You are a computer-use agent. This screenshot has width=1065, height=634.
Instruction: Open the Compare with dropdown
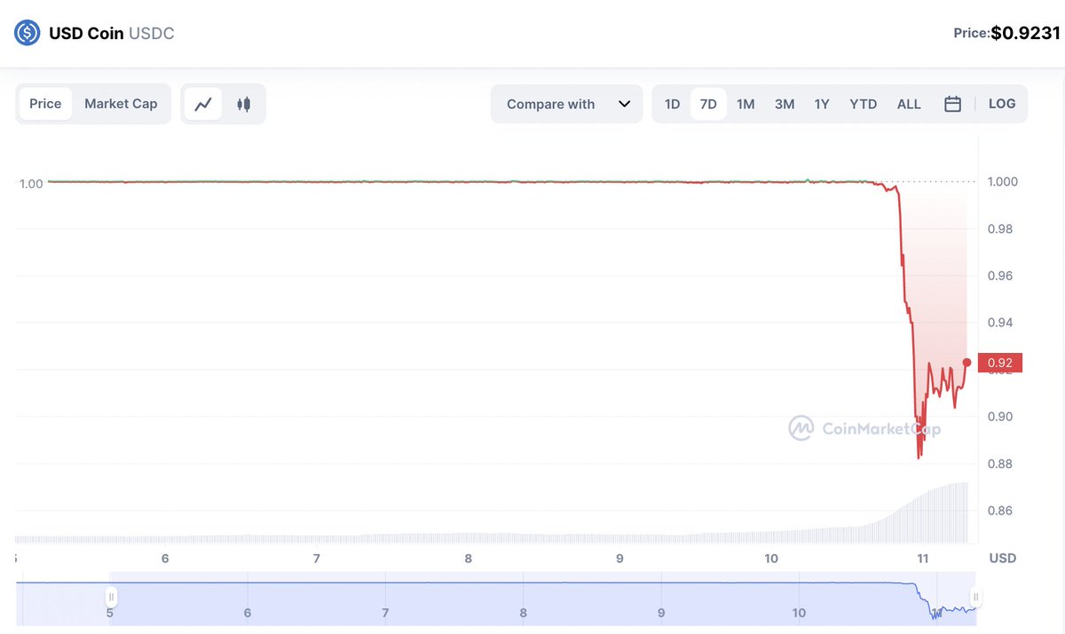point(566,104)
